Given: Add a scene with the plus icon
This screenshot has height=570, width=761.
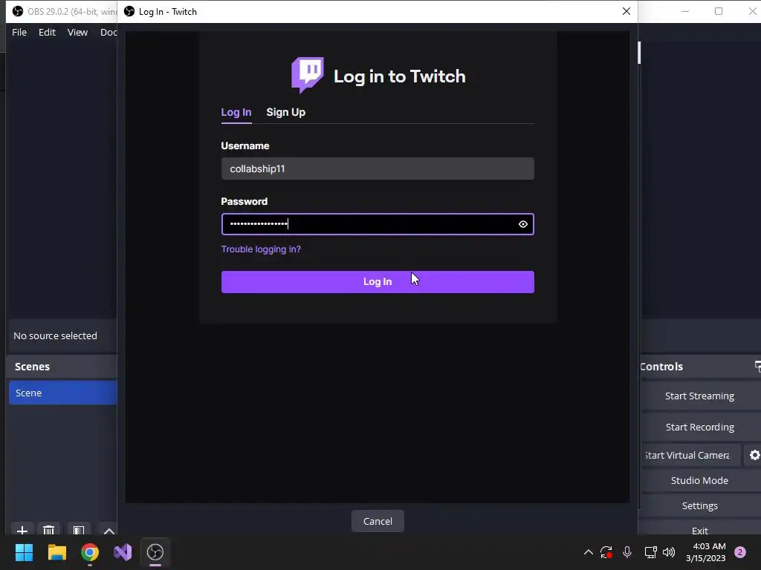Looking at the screenshot, I should point(22,530).
